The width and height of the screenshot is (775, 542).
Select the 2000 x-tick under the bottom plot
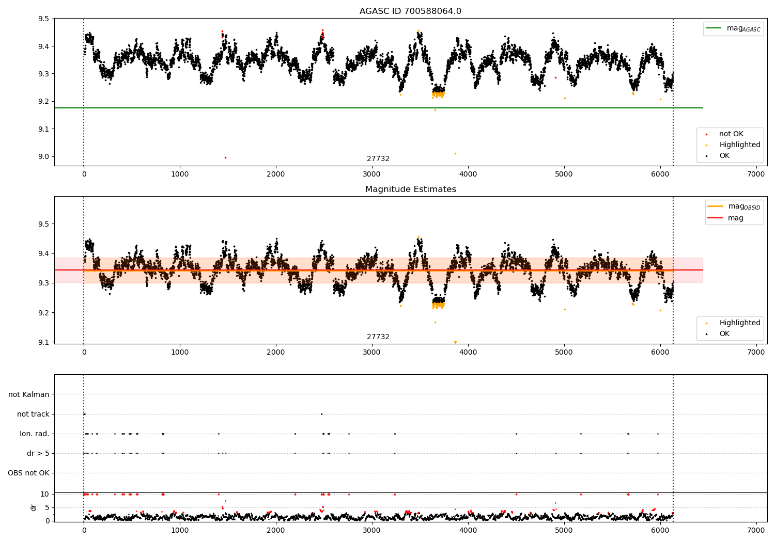[x=276, y=530]
